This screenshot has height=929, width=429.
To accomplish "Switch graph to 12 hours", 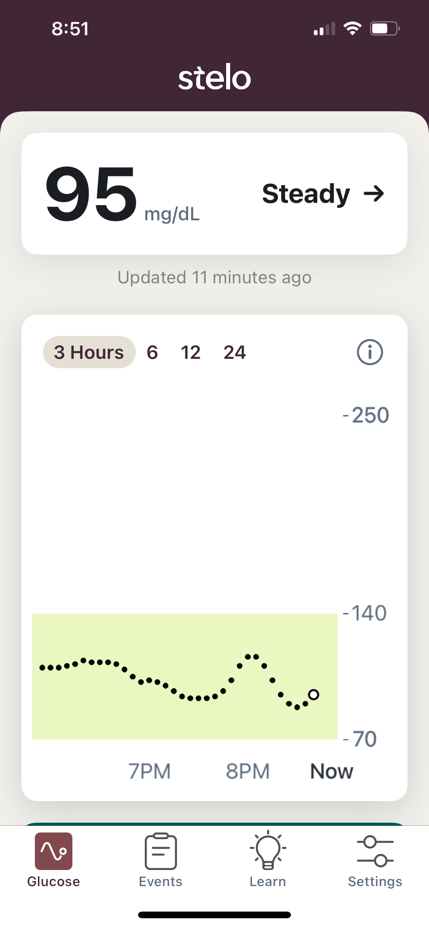I will click(191, 352).
